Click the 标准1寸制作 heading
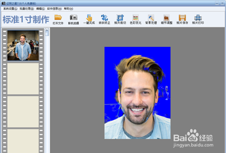The width and height of the screenshot is (226, 153). pyautogui.click(x=26, y=19)
